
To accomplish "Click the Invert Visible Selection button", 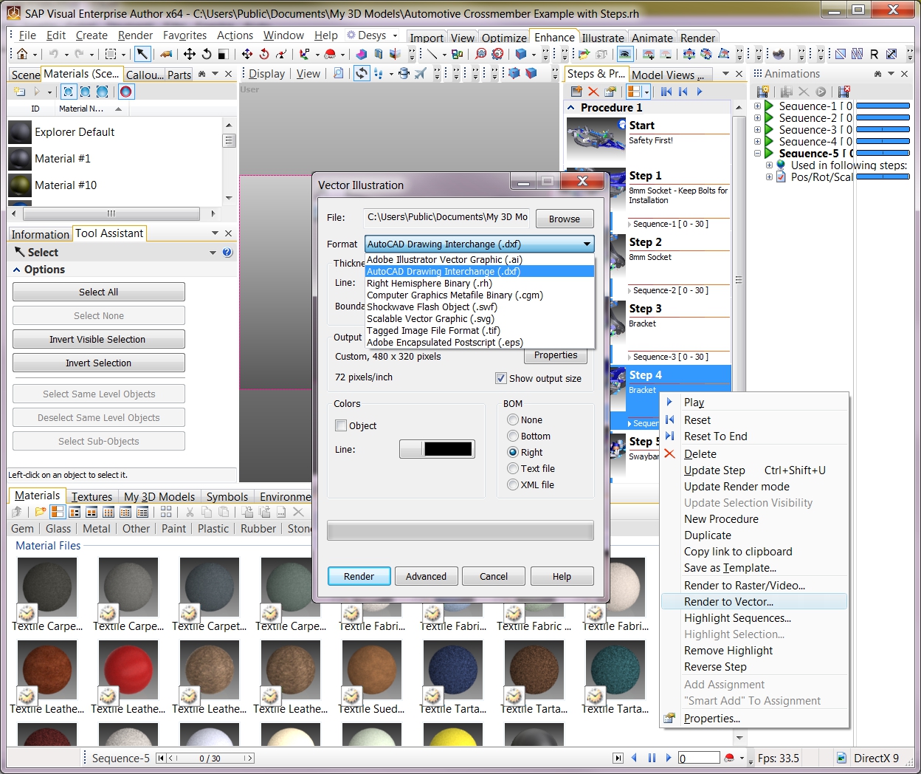I will pos(98,339).
